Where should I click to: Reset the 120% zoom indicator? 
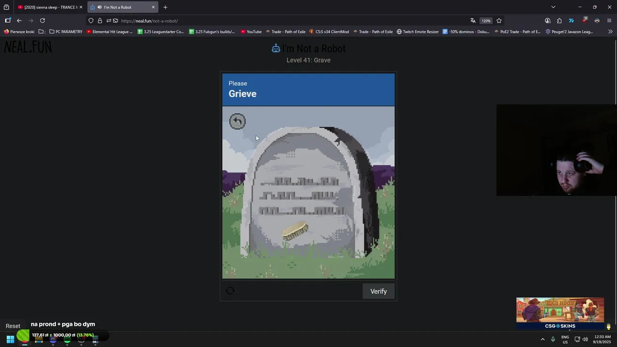pyautogui.click(x=486, y=21)
